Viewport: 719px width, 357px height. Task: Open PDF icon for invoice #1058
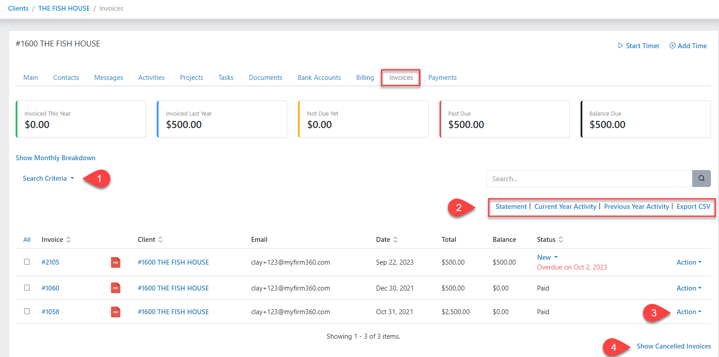(116, 312)
